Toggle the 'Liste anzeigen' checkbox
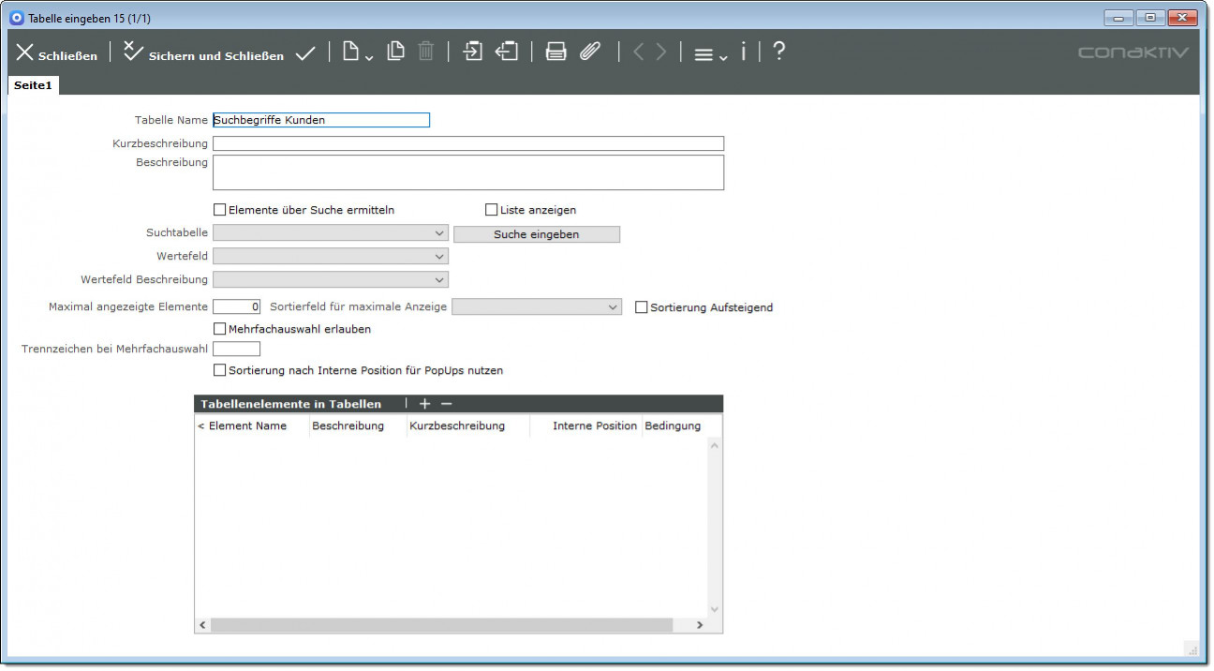 492,210
